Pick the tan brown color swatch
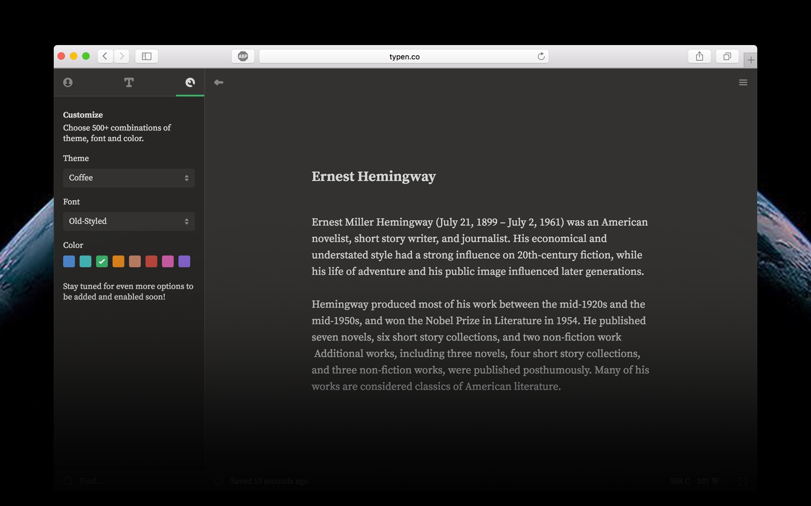 pos(135,261)
